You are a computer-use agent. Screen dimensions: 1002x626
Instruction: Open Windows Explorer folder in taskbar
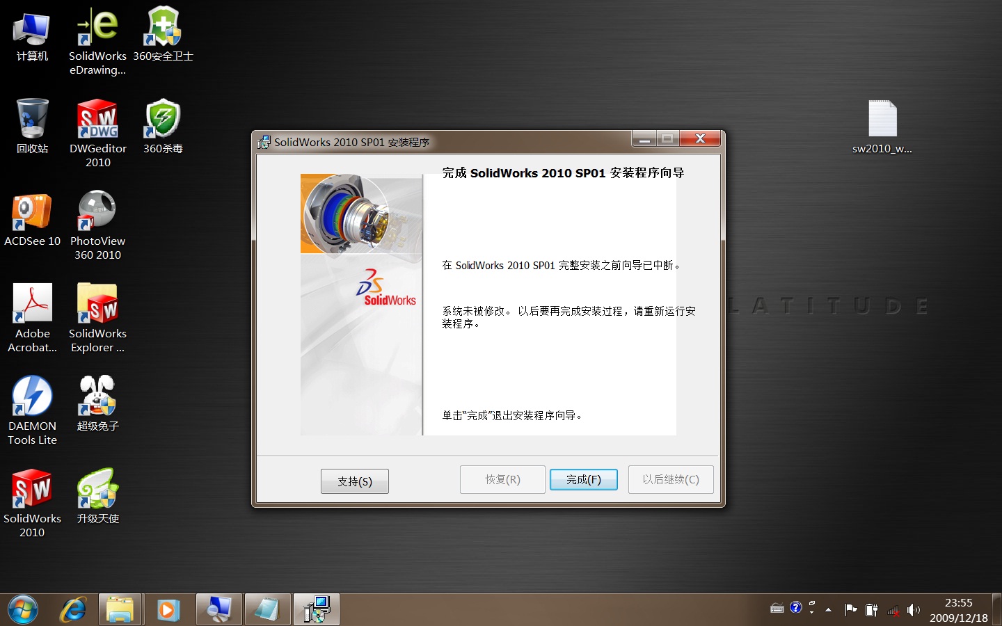click(x=120, y=610)
